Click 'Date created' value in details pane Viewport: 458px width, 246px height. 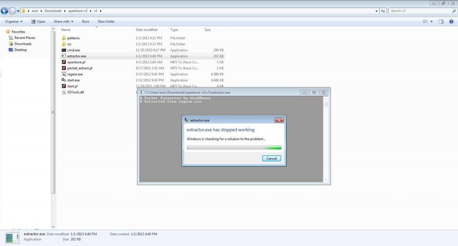coord(144,234)
